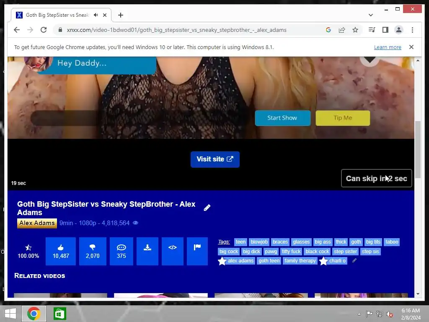Open the Chrome profile avatar
This screenshot has width=429, height=322.
point(399,30)
